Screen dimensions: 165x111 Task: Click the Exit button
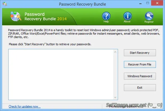[x=140, y=88]
